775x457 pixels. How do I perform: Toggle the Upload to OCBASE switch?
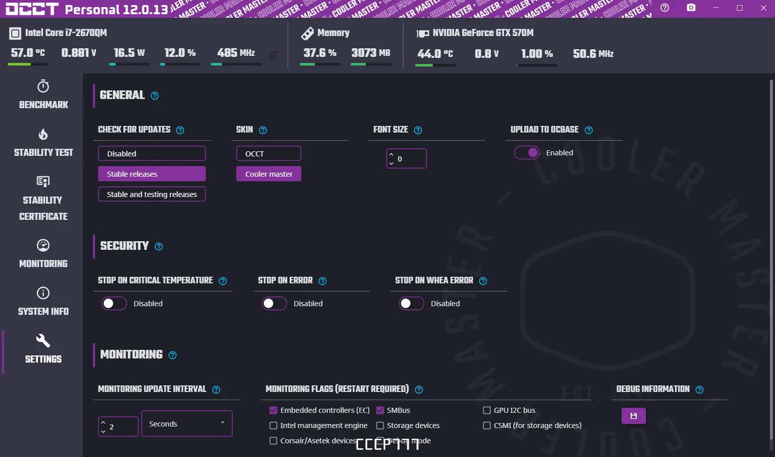tap(526, 152)
